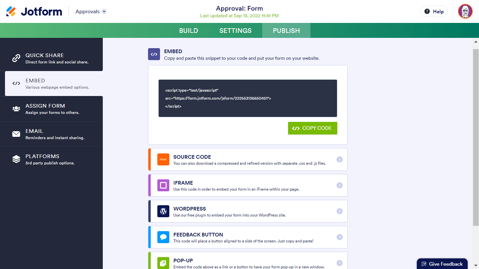Select the Embed sidebar item

[x=54, y=83]
